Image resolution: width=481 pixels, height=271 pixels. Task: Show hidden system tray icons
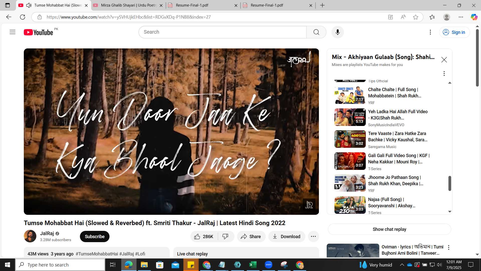click(402, 265)
